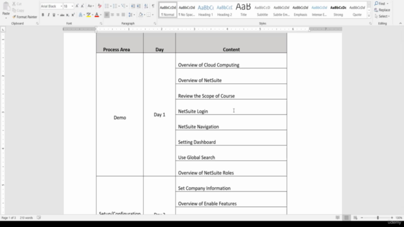The image size is (404, 227).
Task: Apply the Title style
Action: click(x=244, y=10)
